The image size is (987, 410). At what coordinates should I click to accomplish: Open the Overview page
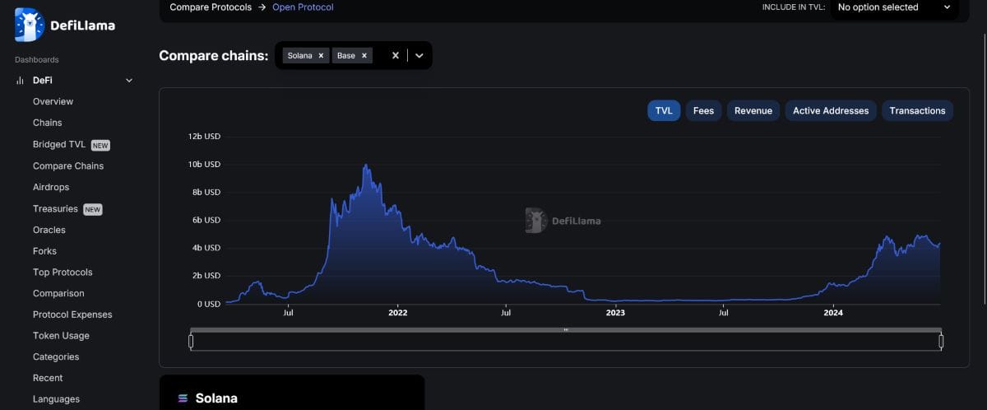tap(53, 102)
